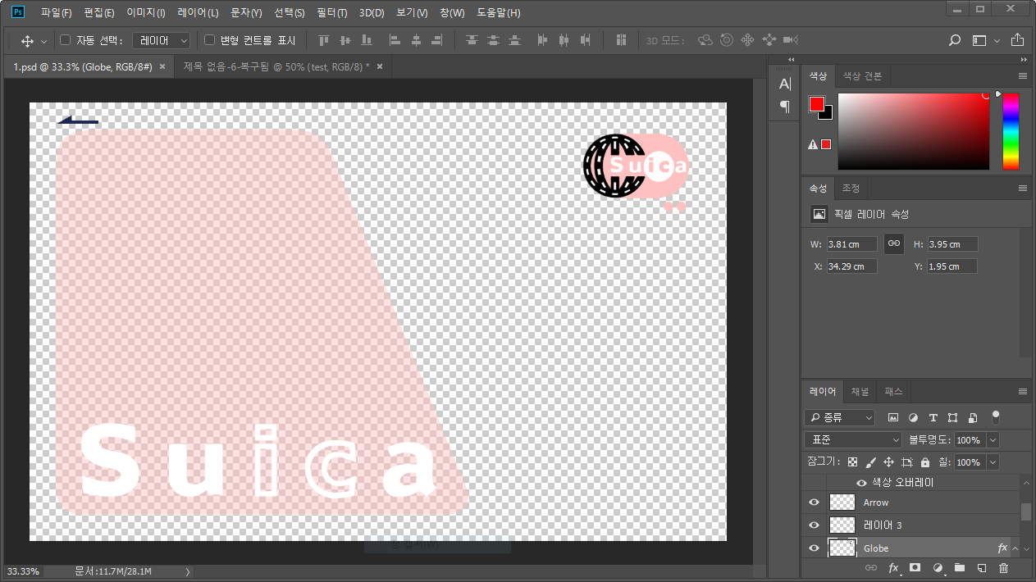Click align vertical centers icon
This screenshot has width=1036, height=582.
click(345, 40)
